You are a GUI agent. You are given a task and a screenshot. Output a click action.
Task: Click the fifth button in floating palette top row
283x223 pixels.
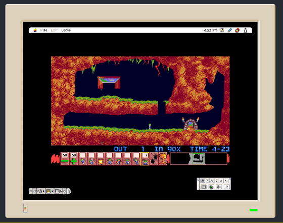click(221, 181)
